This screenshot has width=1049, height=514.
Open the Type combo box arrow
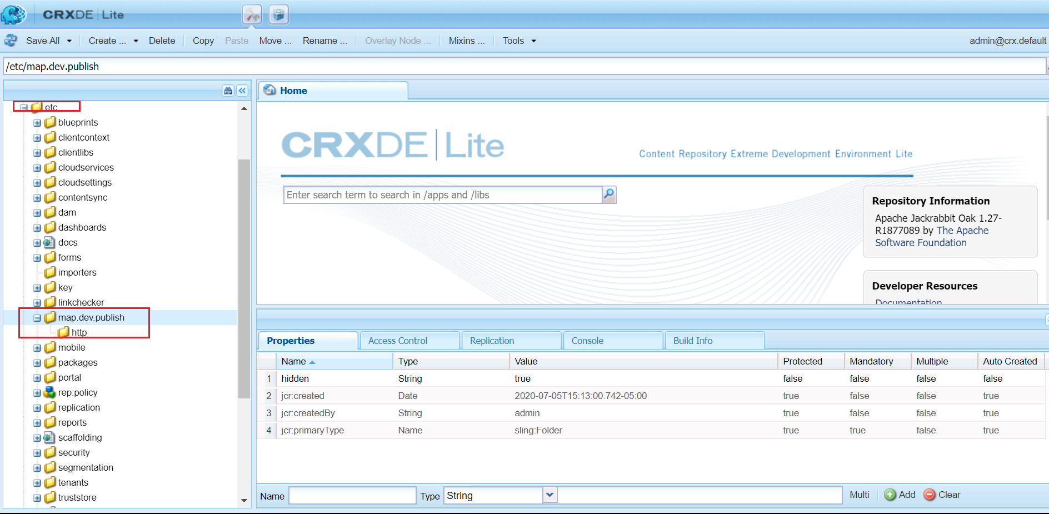[x=550, y=495]
